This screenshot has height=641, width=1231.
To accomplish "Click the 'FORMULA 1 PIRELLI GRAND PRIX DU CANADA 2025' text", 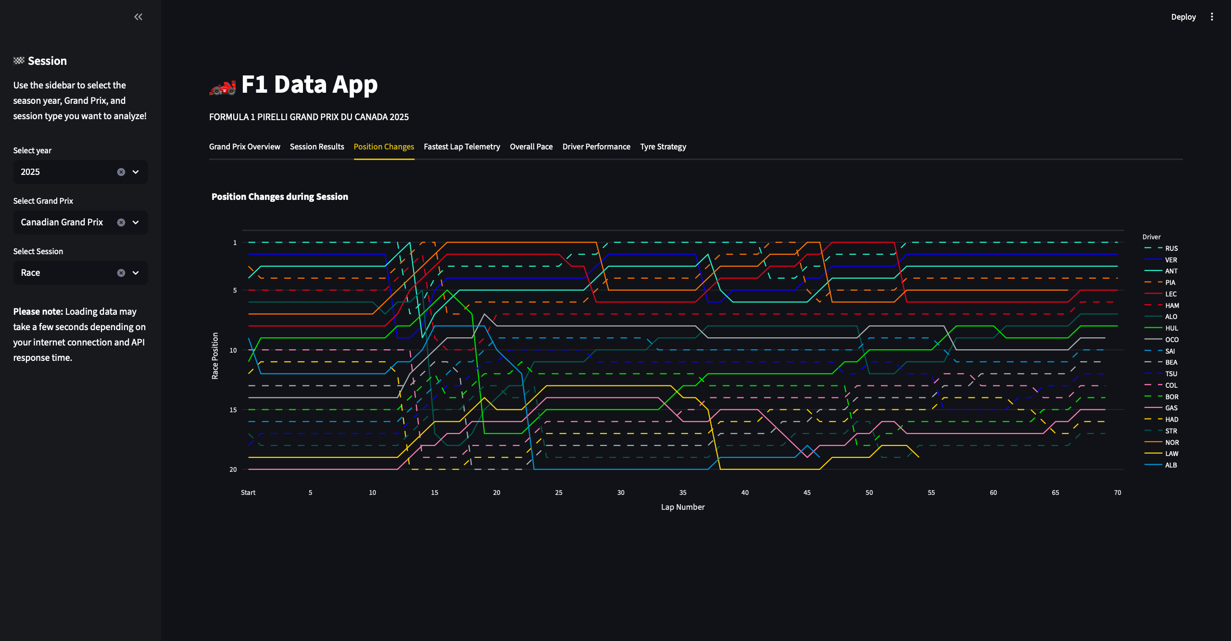I will pyautogui.click(x=309, y=117).
